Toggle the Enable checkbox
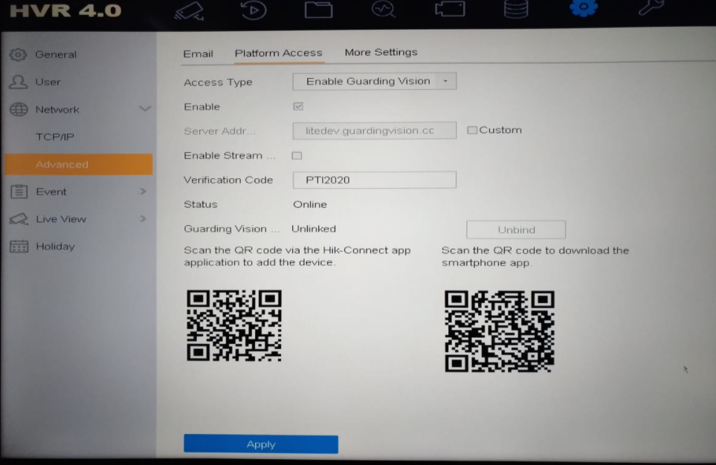Image resolution: width=716 pixels, height=465 pixels. (298, 107)
